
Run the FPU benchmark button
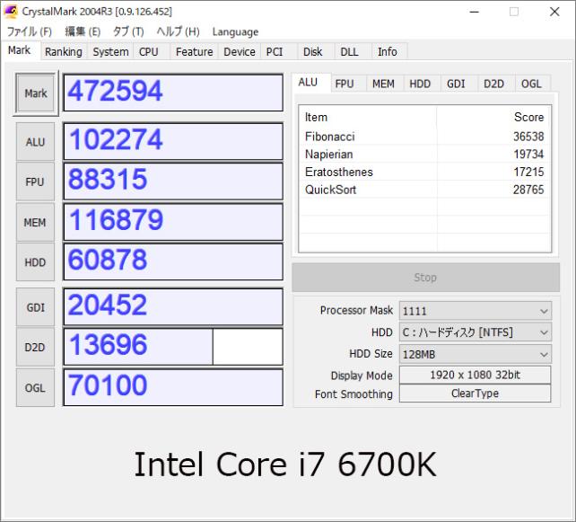click(x=35, y=181)
